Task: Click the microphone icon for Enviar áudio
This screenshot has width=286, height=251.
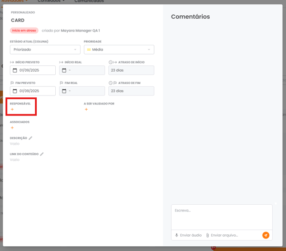Action: pos(177,235)
